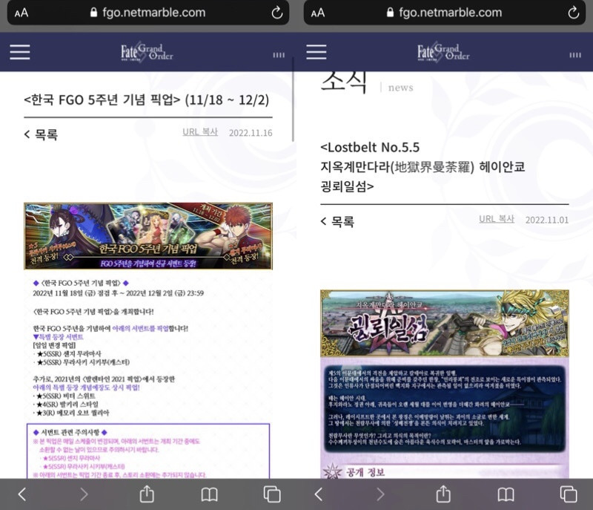Tap the Fate Grand Order logo above 소식 heading

[x=443, y=51]
